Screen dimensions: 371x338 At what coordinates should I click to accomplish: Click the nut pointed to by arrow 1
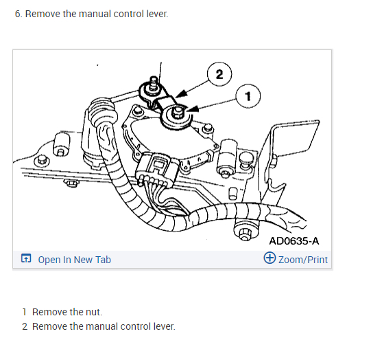tap(177, 112)
